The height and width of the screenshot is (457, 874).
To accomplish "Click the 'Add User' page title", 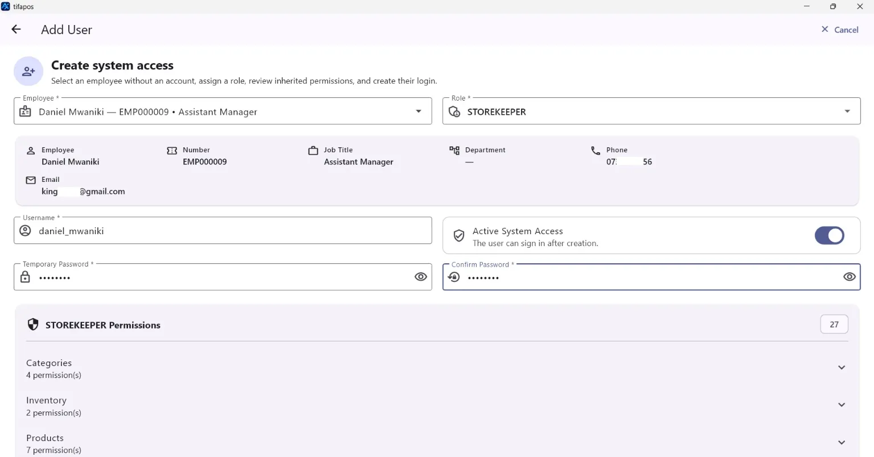I will tap(67, 30).
